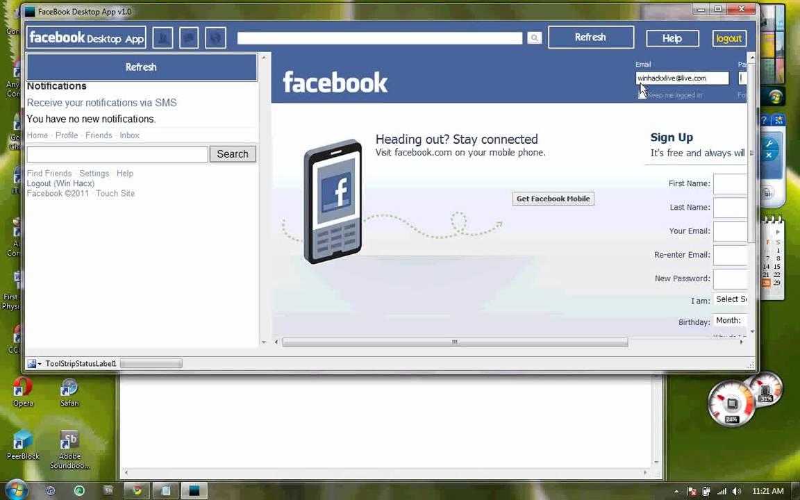Click the Get Facebook Mobile button
The image size is (800, 500).
553,199
